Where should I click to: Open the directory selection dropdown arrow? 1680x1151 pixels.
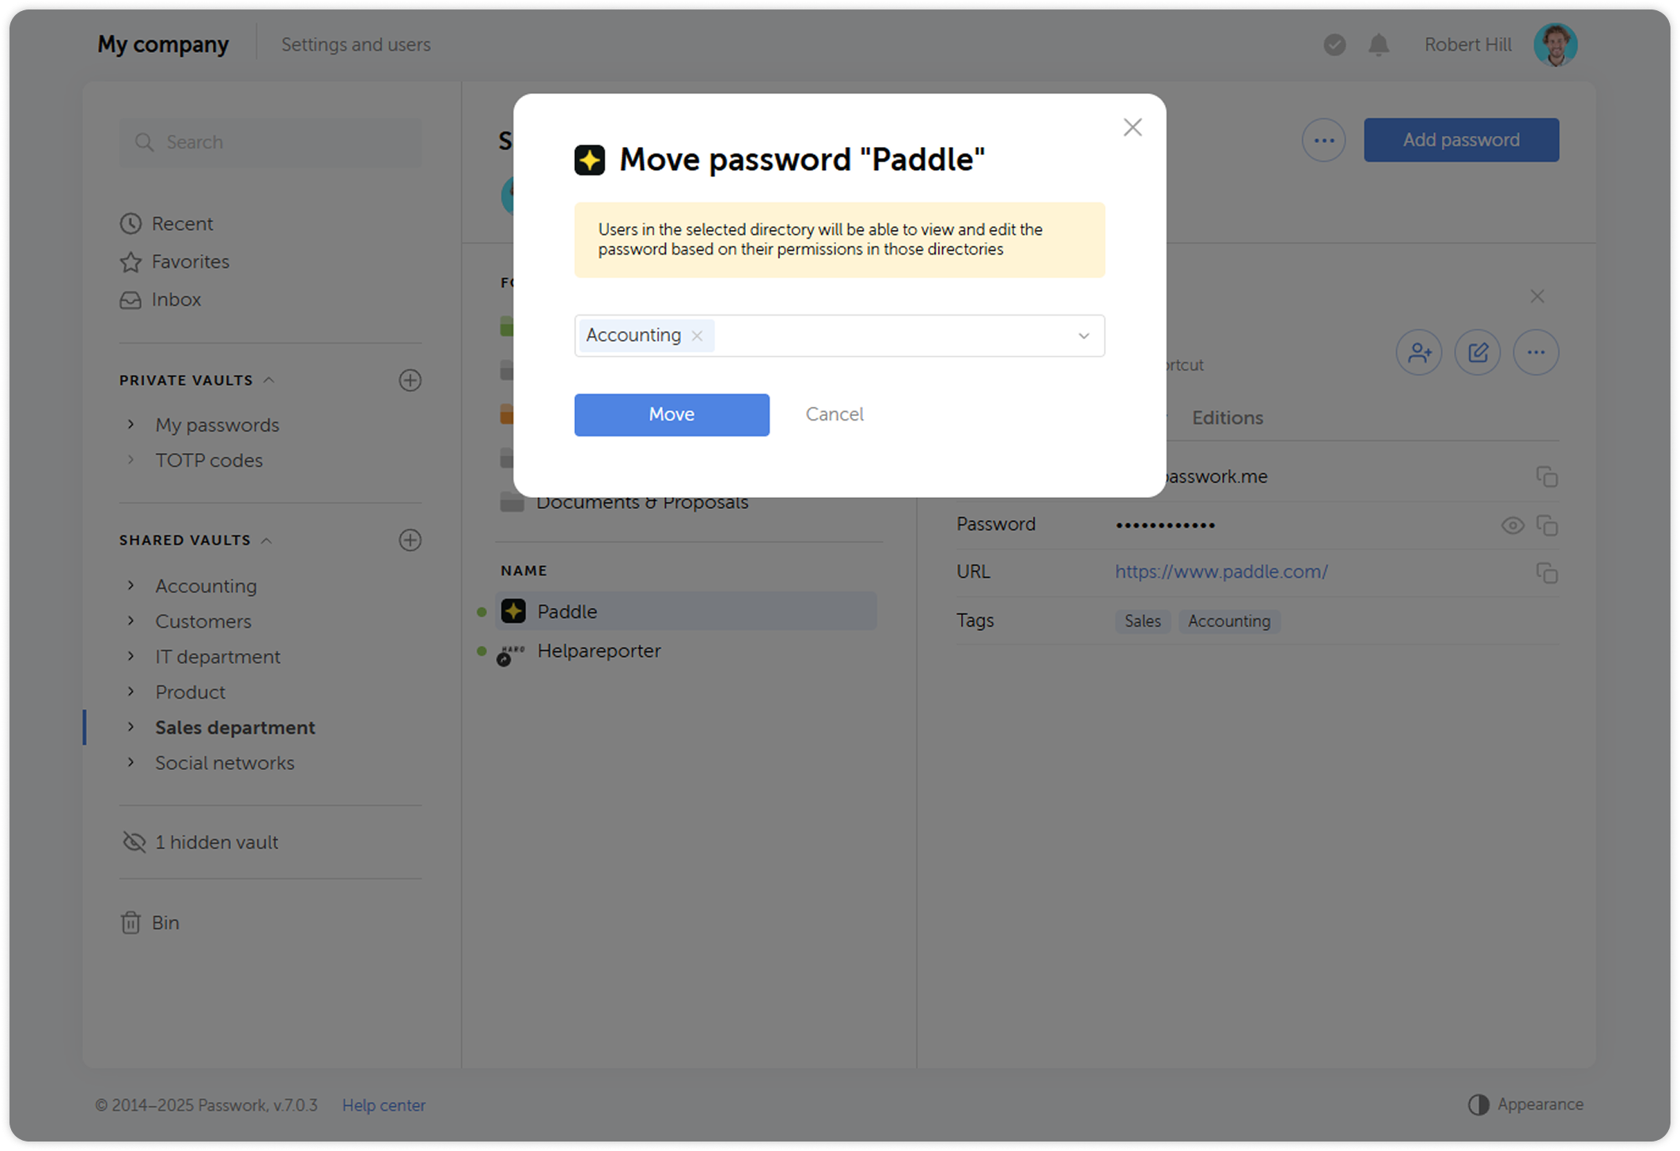pyautogui.click(x=1084, y=336)
